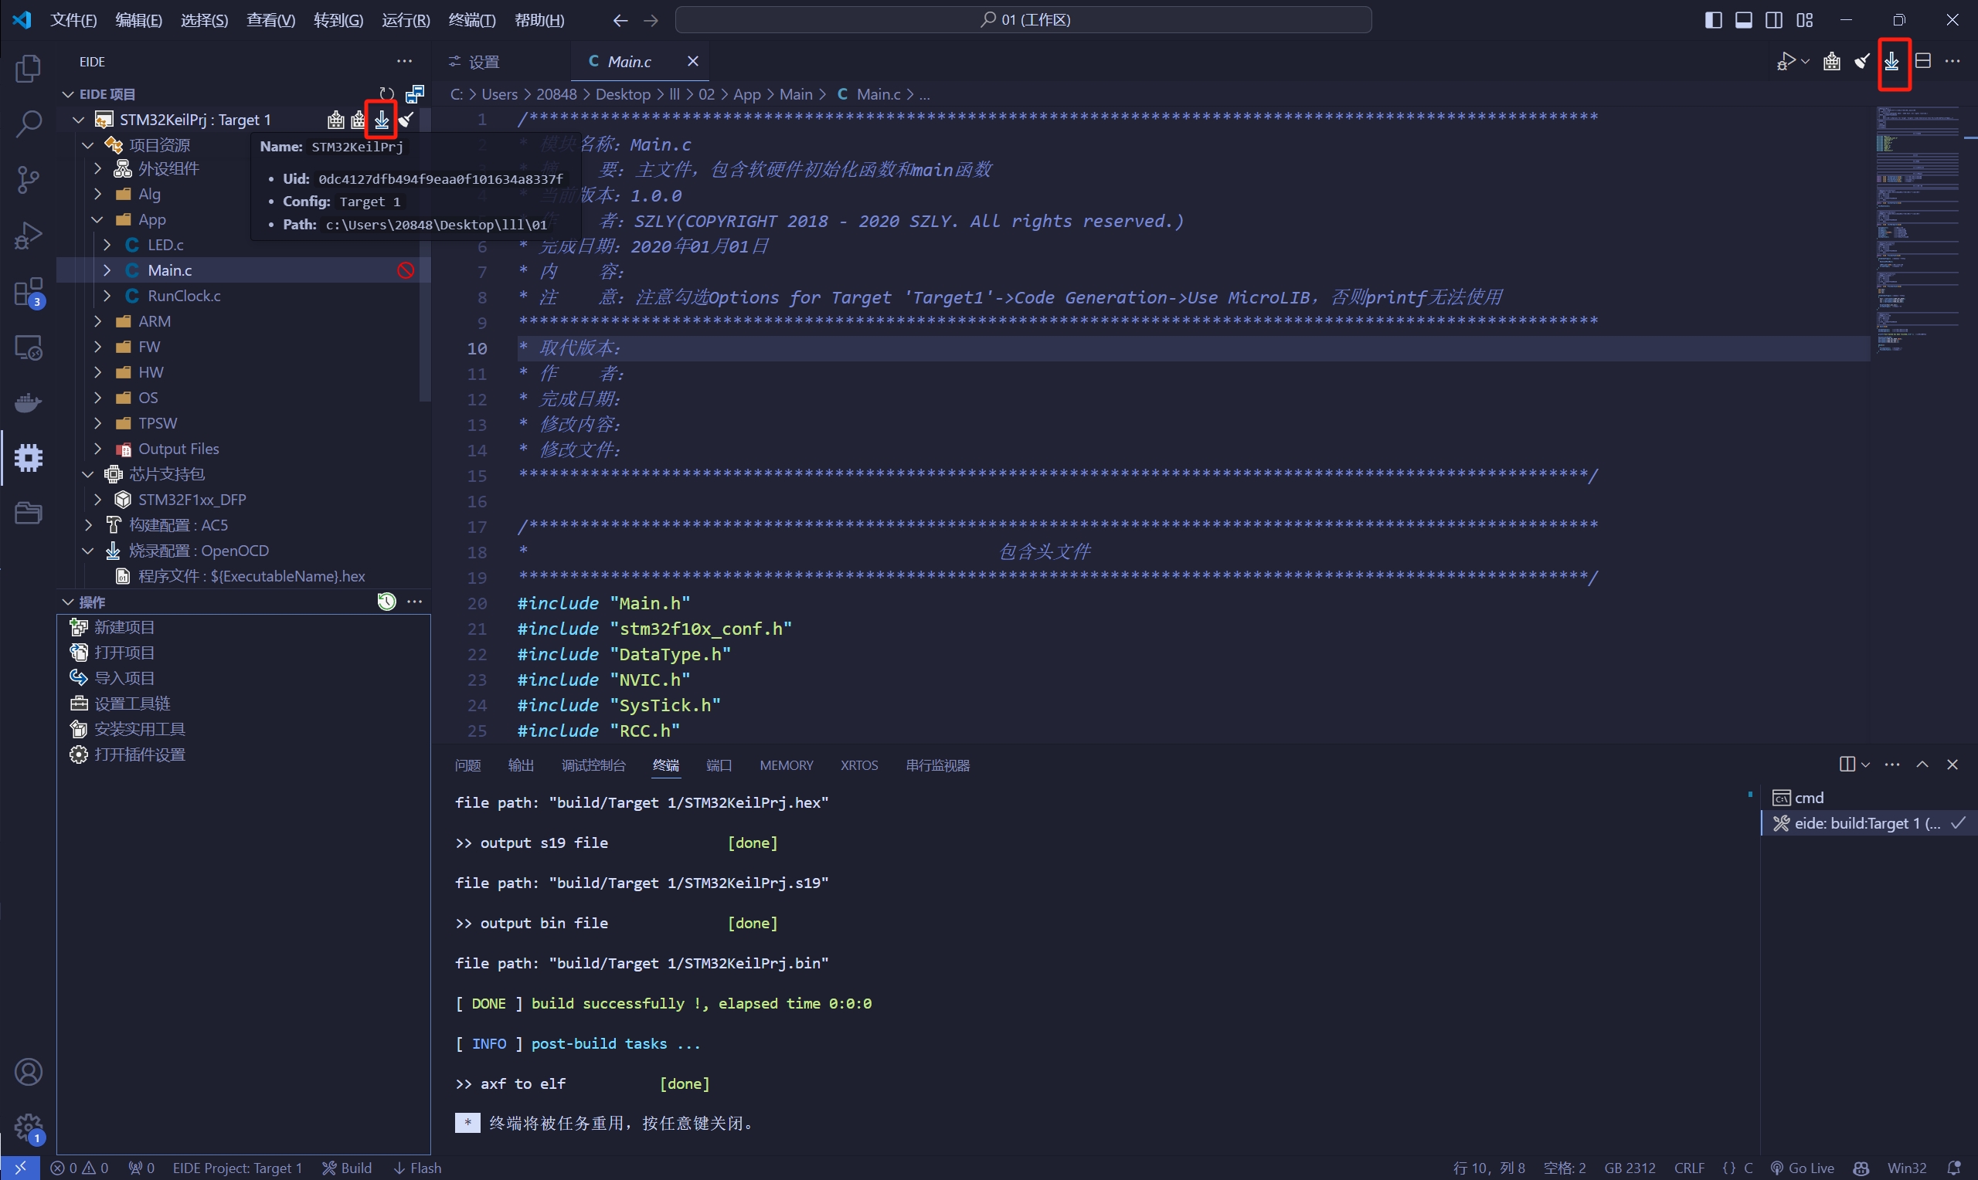Open the 文件(F) menu
Image resolution: width=1978 pixels, height=1180 pixels.
[73, 20]
